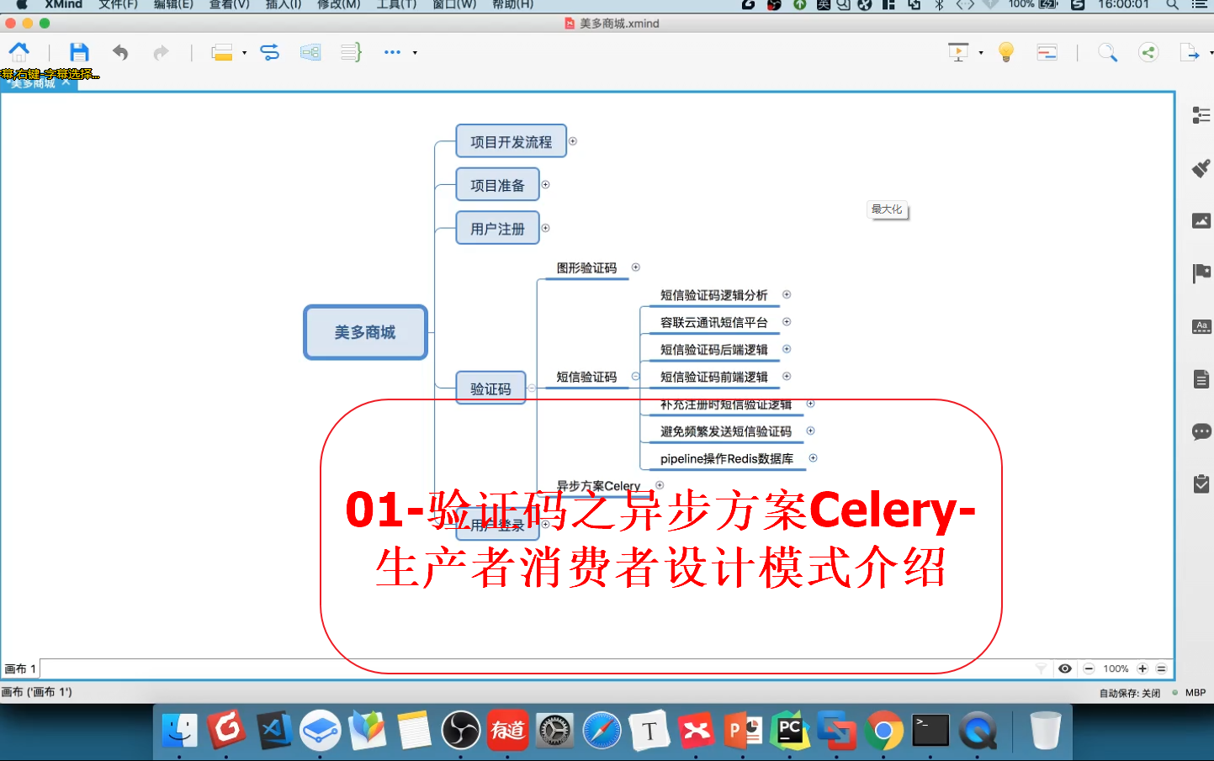This screenshot has width=1214, height=761.
Task: Open the topic insert dropdown arrow
Action: click(244, 53)
